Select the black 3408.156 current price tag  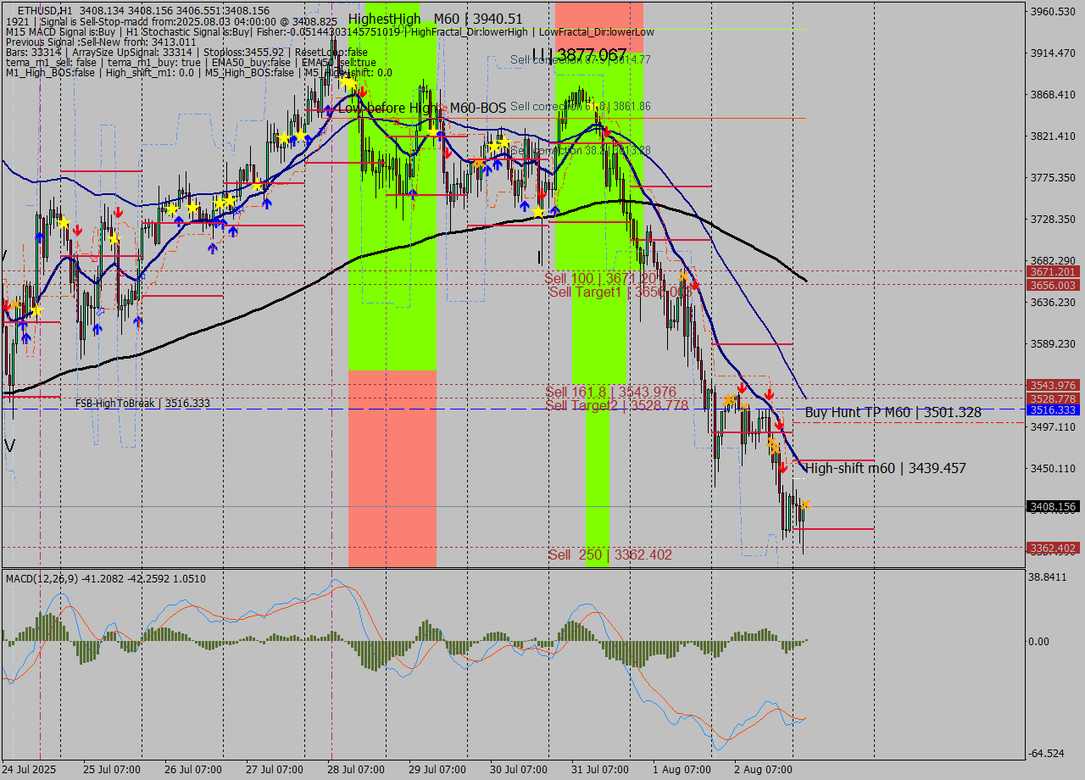[x=1052, y=507]
